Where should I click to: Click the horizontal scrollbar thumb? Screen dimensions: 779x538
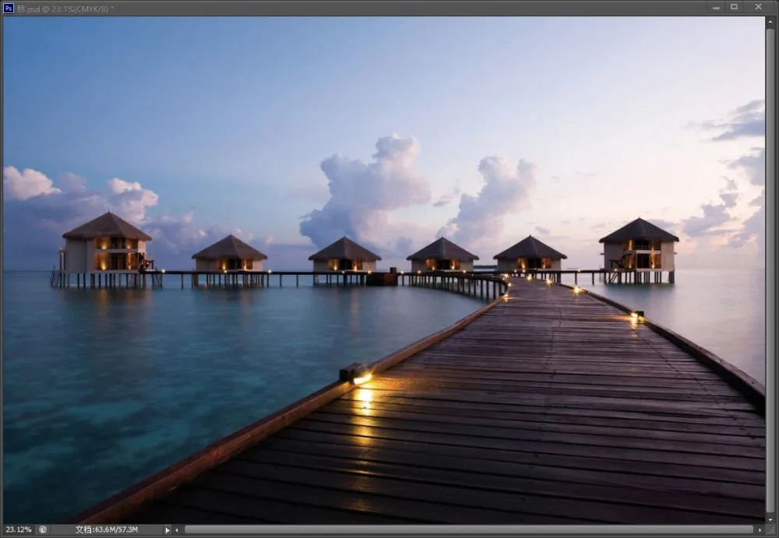coord(469,530)
